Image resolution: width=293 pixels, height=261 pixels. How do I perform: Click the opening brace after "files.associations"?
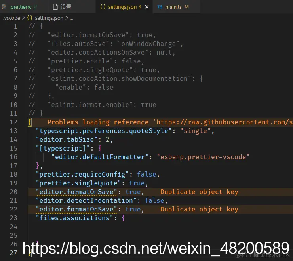(x=123, y=218)
